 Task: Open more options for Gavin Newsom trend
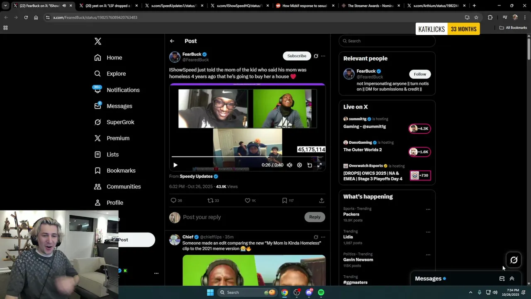pyautogui.click(x=428, y=255)
